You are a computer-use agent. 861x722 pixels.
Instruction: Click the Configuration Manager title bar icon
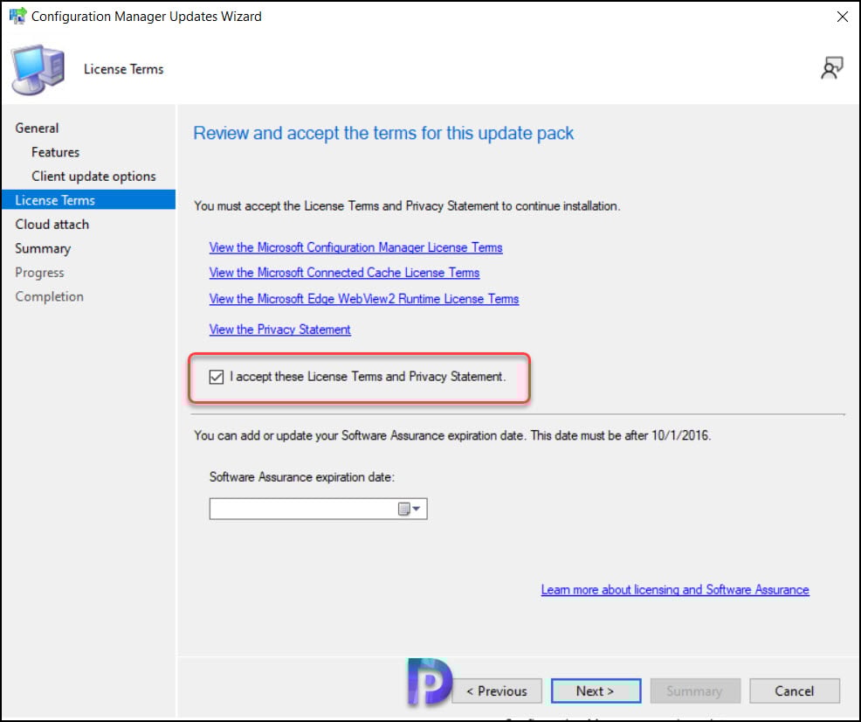pyautogui.click(x=17, y=16)
